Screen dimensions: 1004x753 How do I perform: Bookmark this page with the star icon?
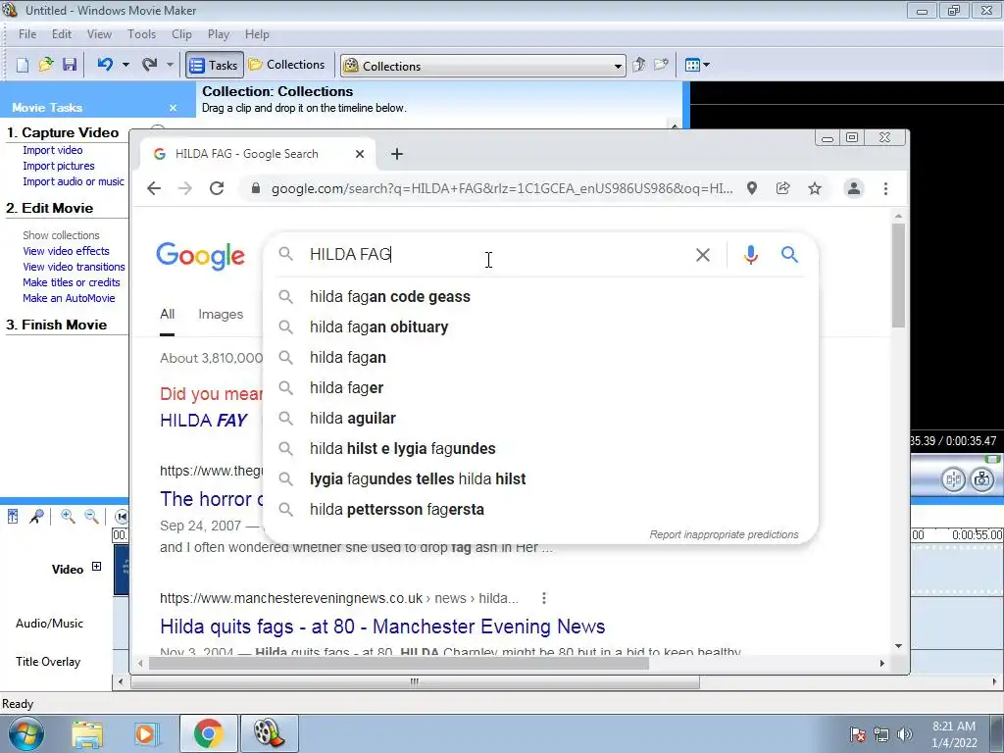click(815, 188)
